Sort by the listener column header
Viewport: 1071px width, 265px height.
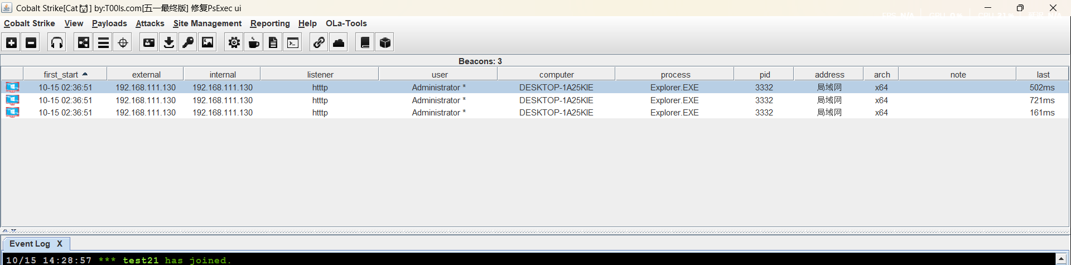[x=320, y=74]
